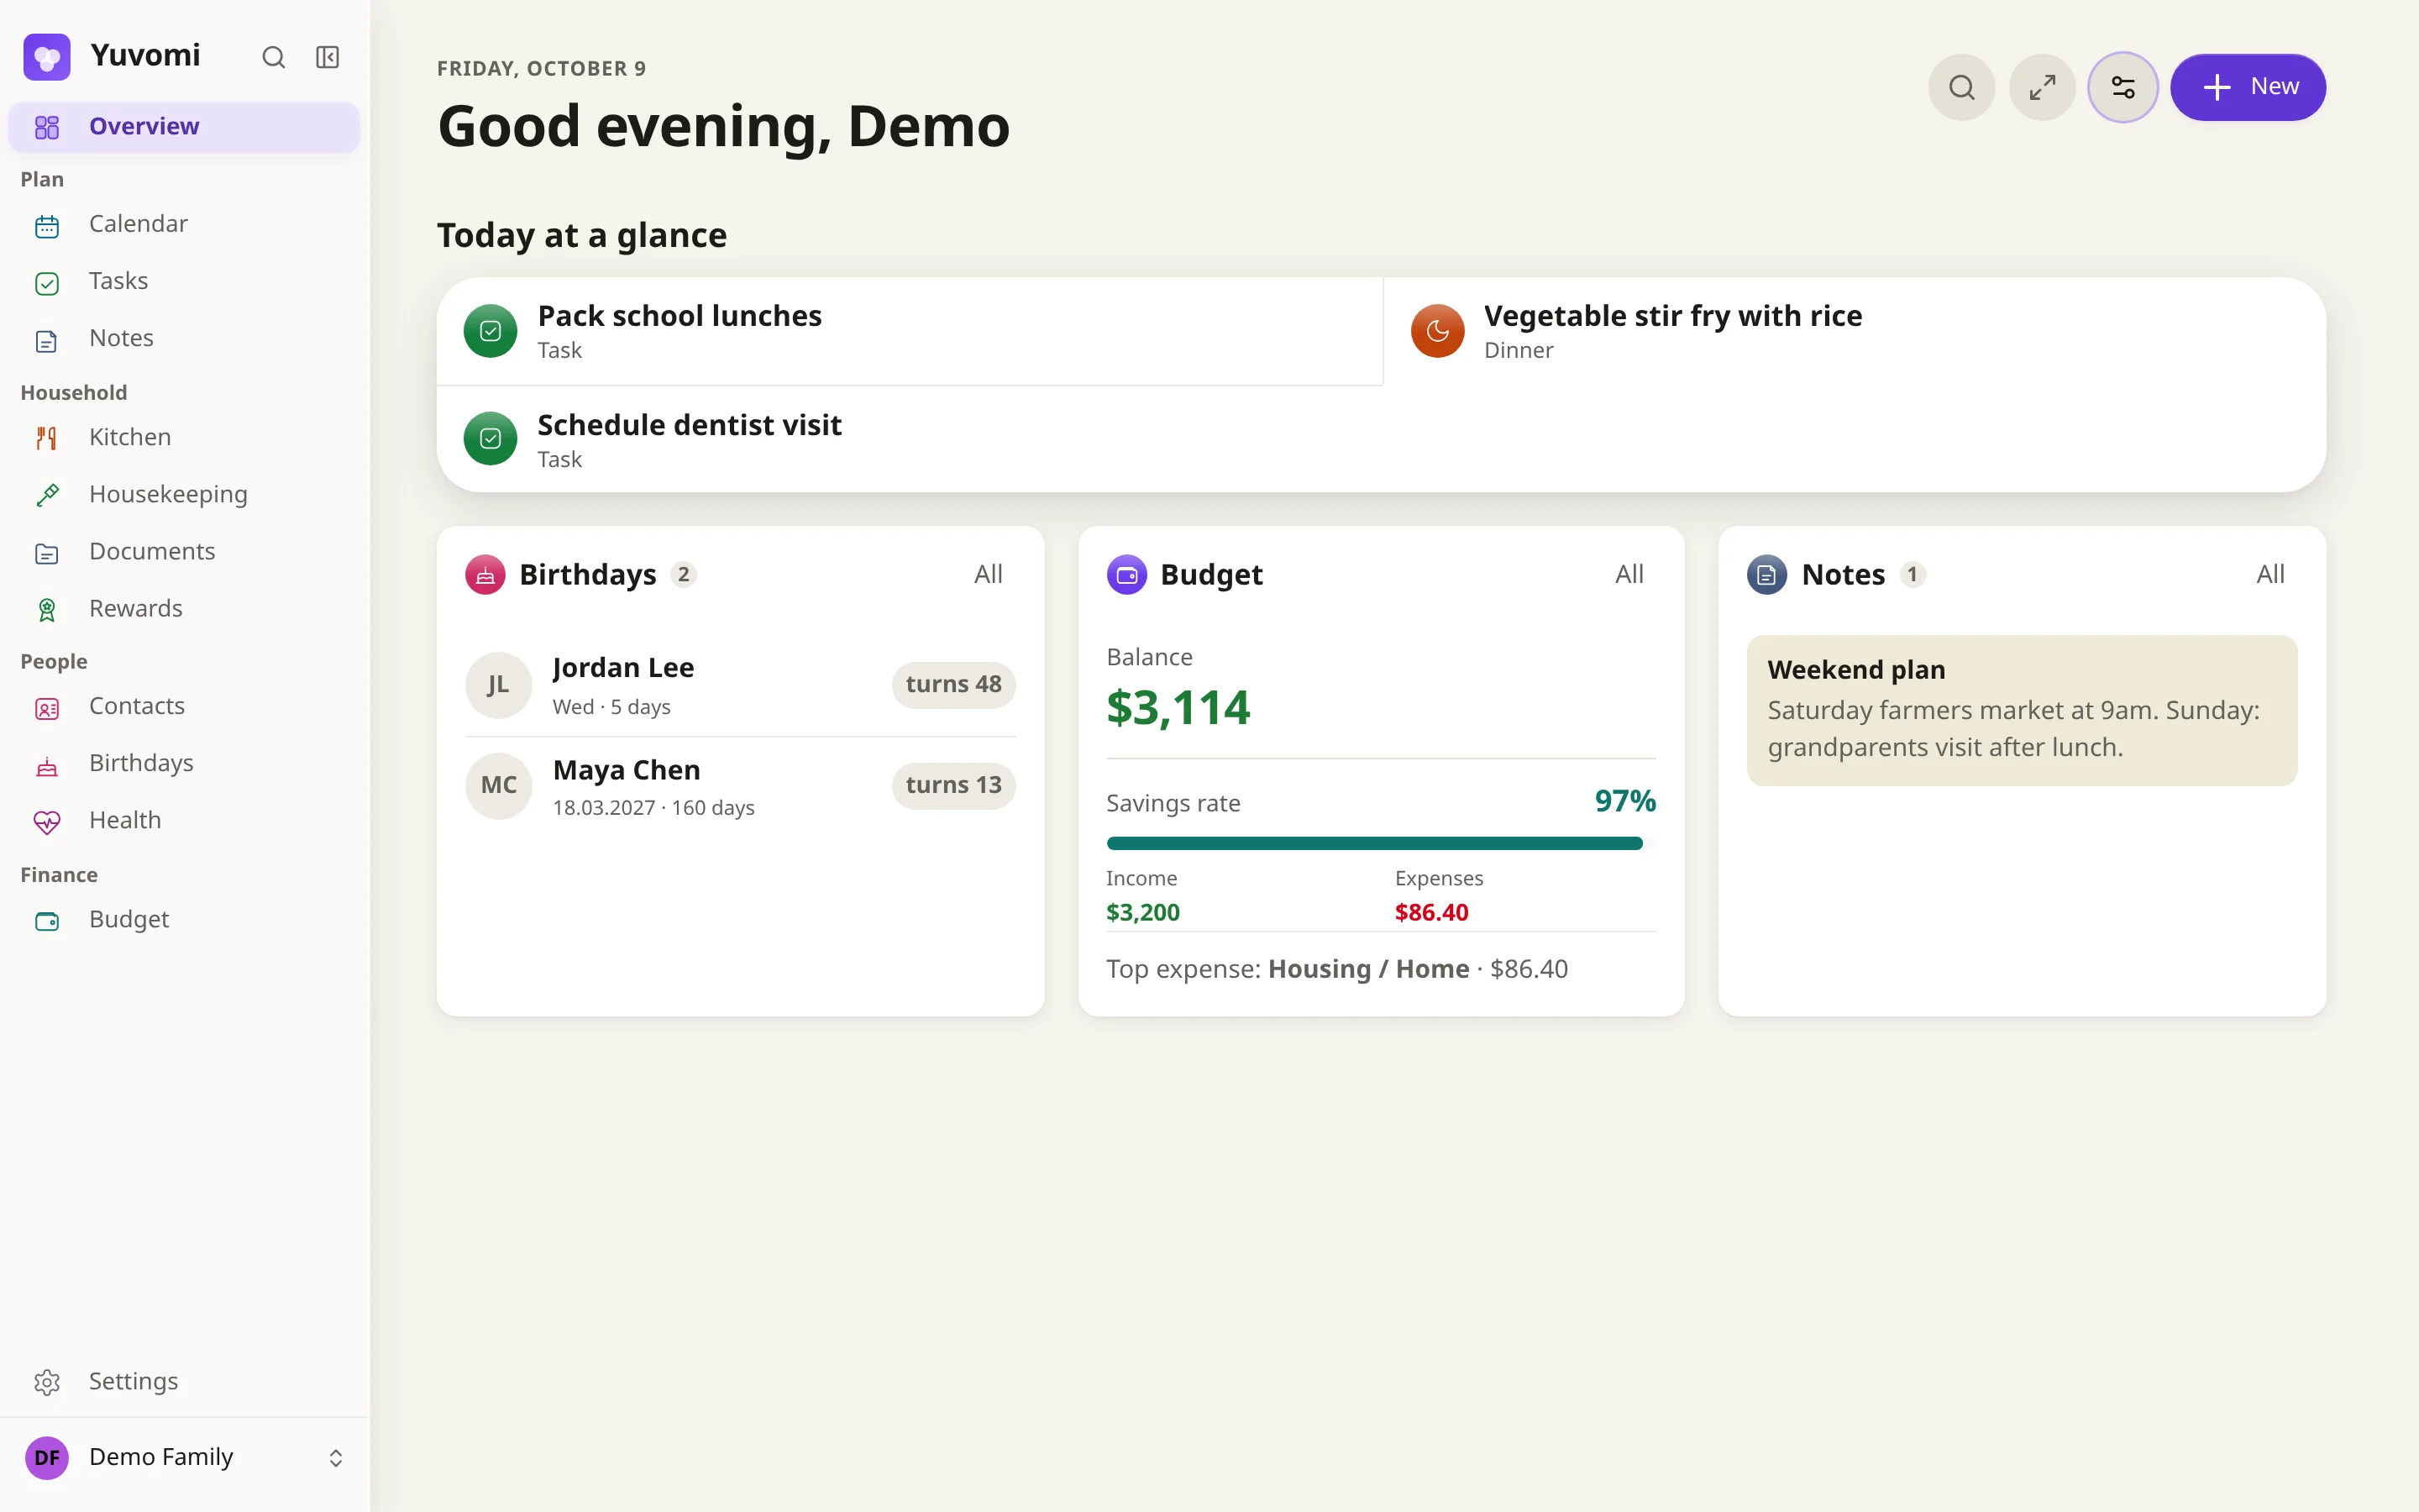Click the Budget card wallet icon
Viewport: 2419px width, 1512px height.
coord(1126,574)
